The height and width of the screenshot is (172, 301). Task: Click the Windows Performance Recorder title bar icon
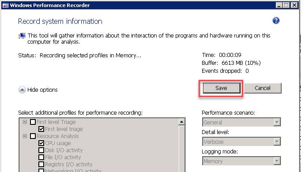pos(5,5)
